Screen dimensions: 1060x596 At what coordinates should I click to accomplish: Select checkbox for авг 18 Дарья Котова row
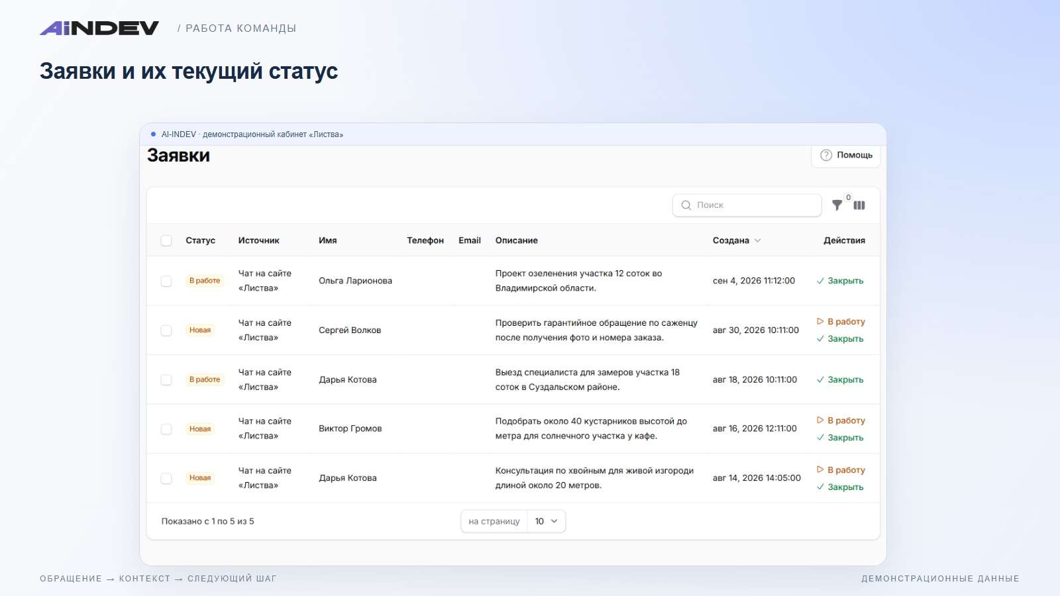tap(166, 380)
